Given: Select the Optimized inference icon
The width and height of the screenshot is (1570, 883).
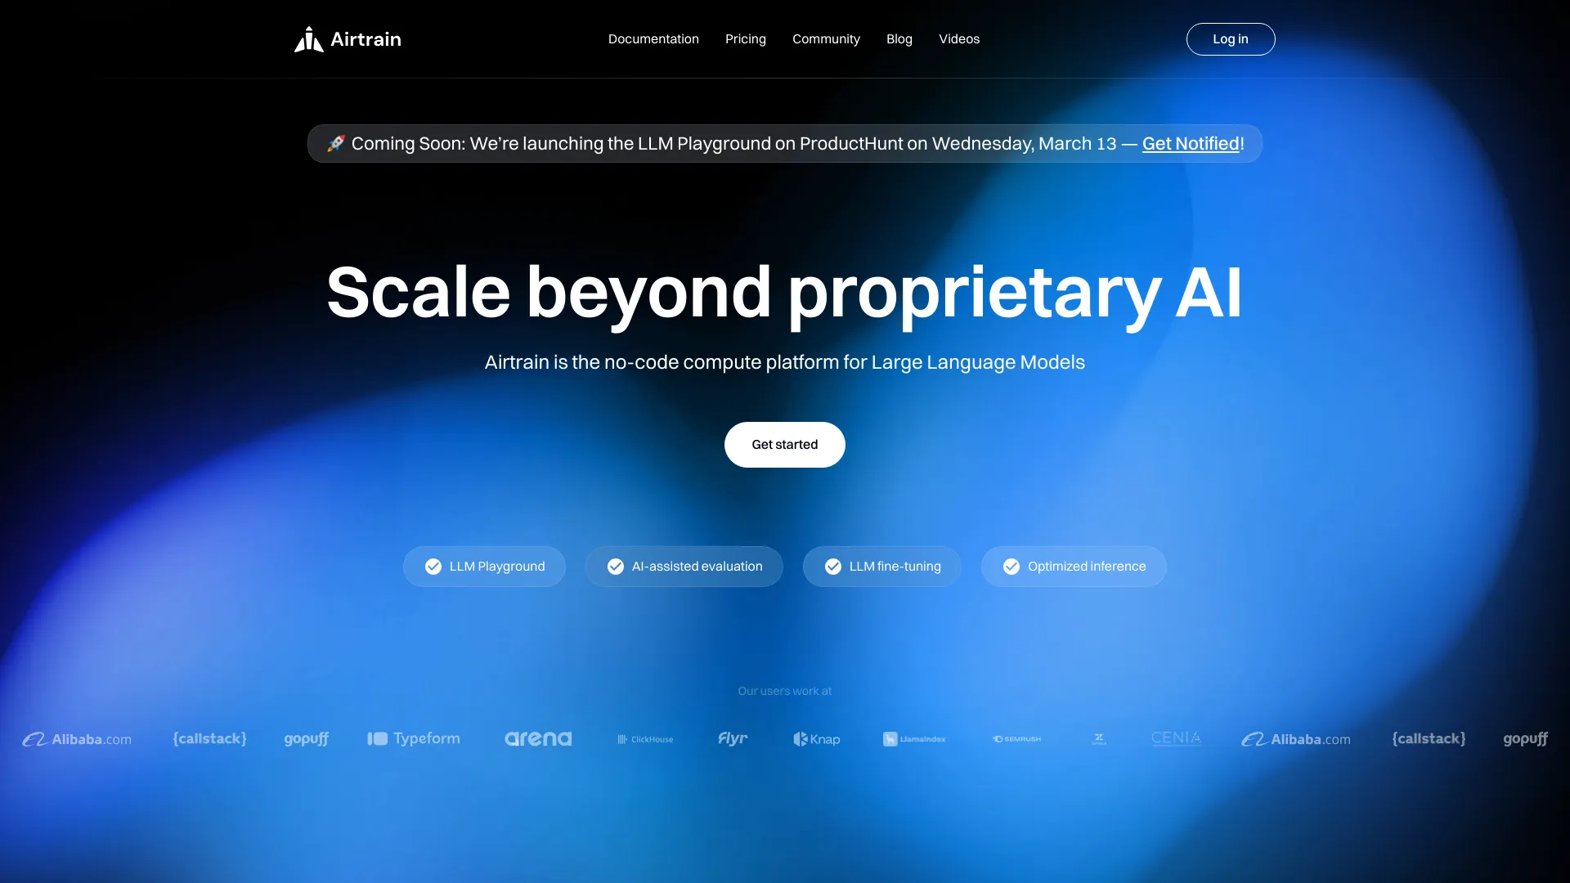Looking at the screenshot, I should tap(1009, 566).
